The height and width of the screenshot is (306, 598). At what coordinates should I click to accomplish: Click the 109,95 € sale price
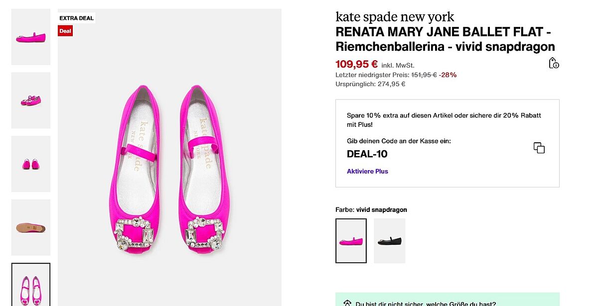coord(356,64)
